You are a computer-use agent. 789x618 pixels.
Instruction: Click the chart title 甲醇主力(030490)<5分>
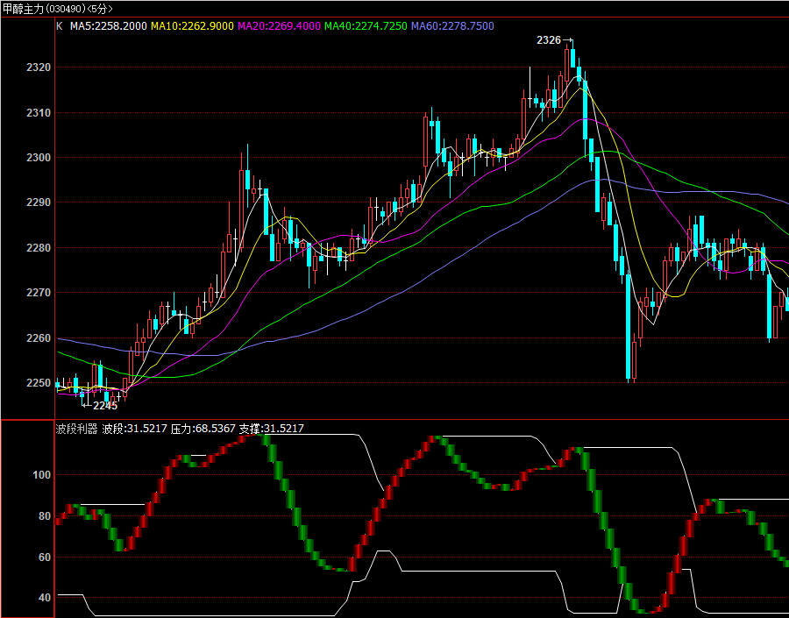58,9
